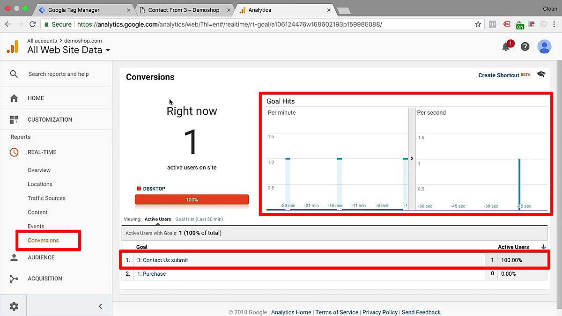Click the browser back arrow

click(x=8, y=24)
